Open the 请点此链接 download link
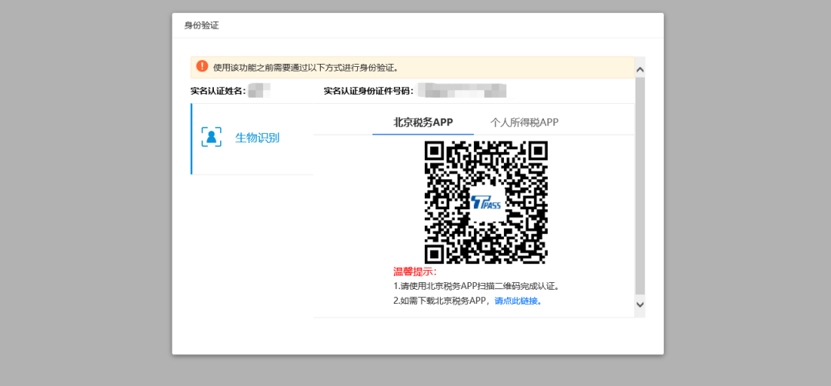Image resolution: width=831 pixels, height=386 pixels. click(518, 301)
